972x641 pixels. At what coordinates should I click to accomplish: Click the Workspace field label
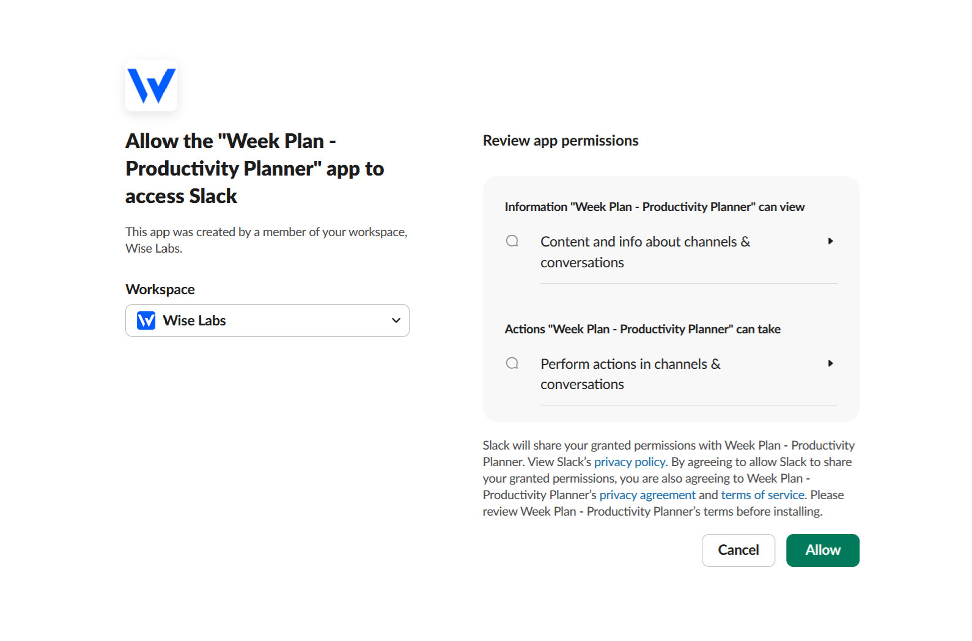tap(160, 289)
